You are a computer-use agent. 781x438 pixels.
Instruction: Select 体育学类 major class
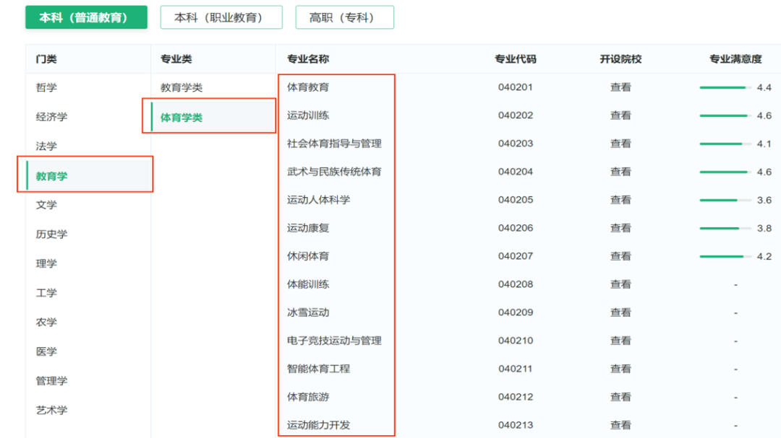click(182, 118)
